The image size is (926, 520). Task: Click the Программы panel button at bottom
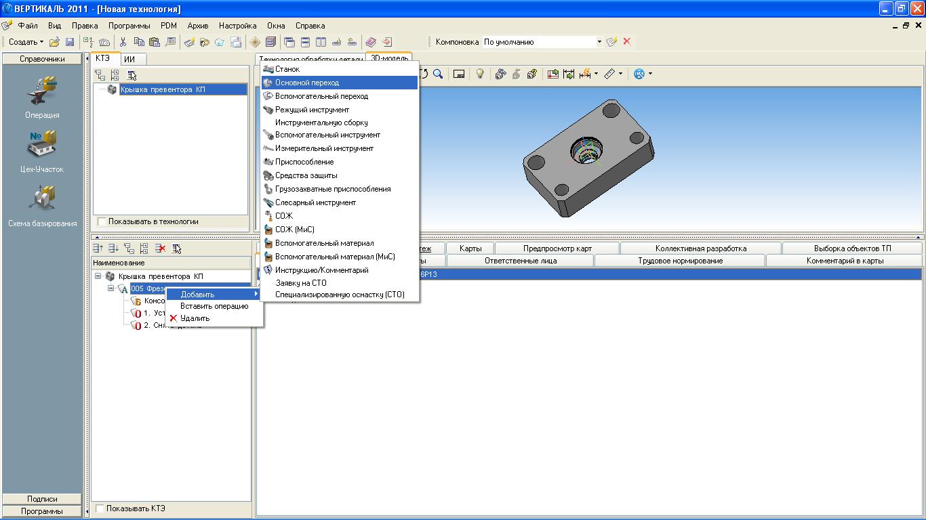pyautogui.click(x=42, y=511)
